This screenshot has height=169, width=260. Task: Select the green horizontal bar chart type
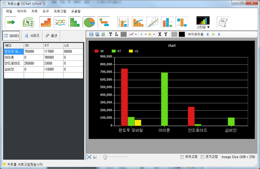click(x=75, y=22)
